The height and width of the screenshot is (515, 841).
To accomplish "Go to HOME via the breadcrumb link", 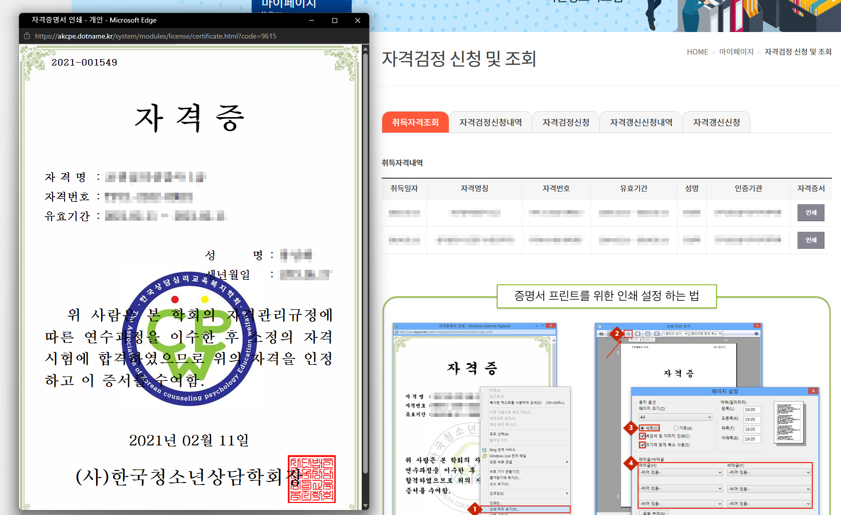I will coord(697,52).
